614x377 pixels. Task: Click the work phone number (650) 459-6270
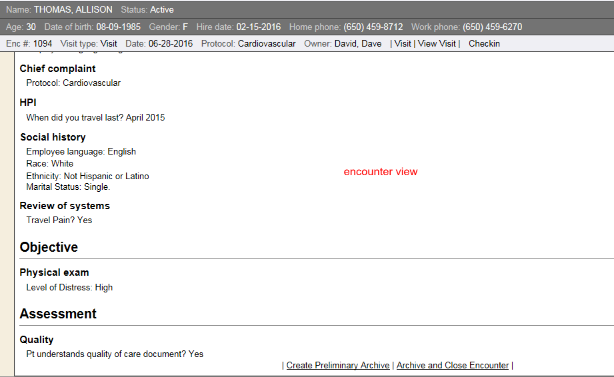pos(492,27)
